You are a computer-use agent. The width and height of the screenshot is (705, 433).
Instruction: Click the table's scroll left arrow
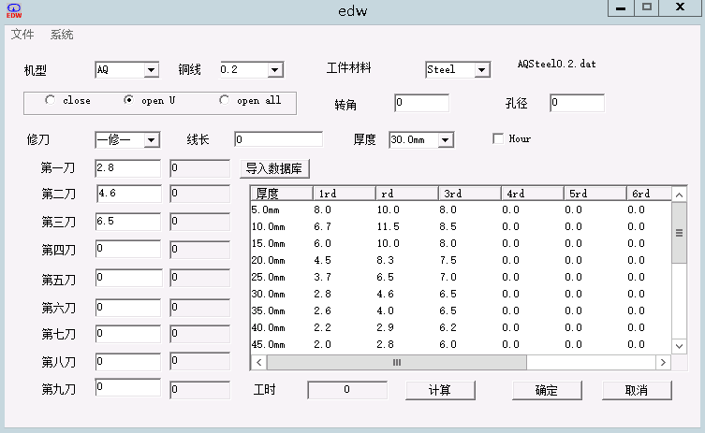pos(258,363)
